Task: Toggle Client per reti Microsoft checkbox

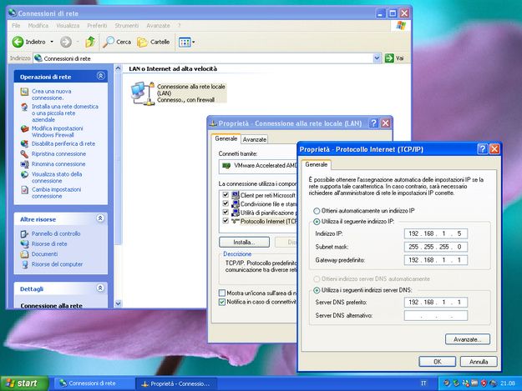Action: pos(226,195)
